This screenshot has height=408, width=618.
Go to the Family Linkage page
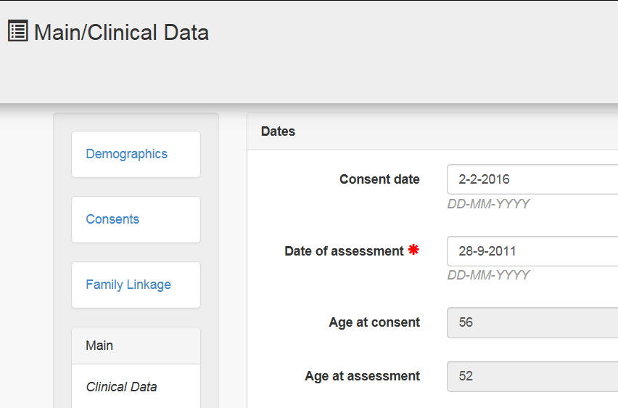(128, 285)
